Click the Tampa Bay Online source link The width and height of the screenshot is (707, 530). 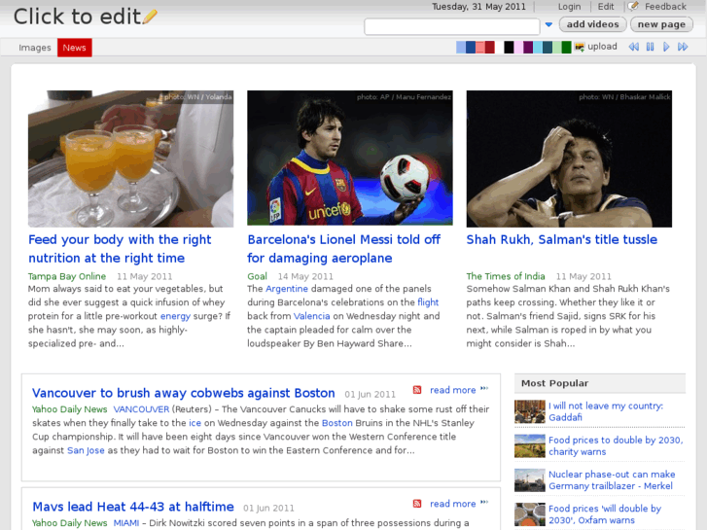point(67,276)
